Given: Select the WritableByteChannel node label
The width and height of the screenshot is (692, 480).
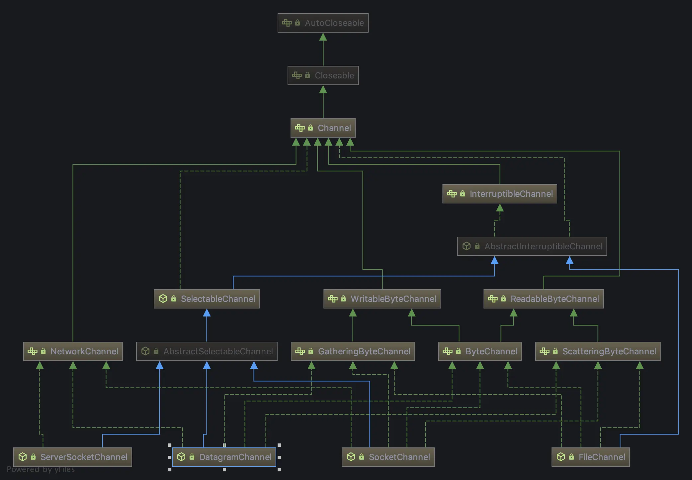Looking at the screenshot, I should point(393,299).
